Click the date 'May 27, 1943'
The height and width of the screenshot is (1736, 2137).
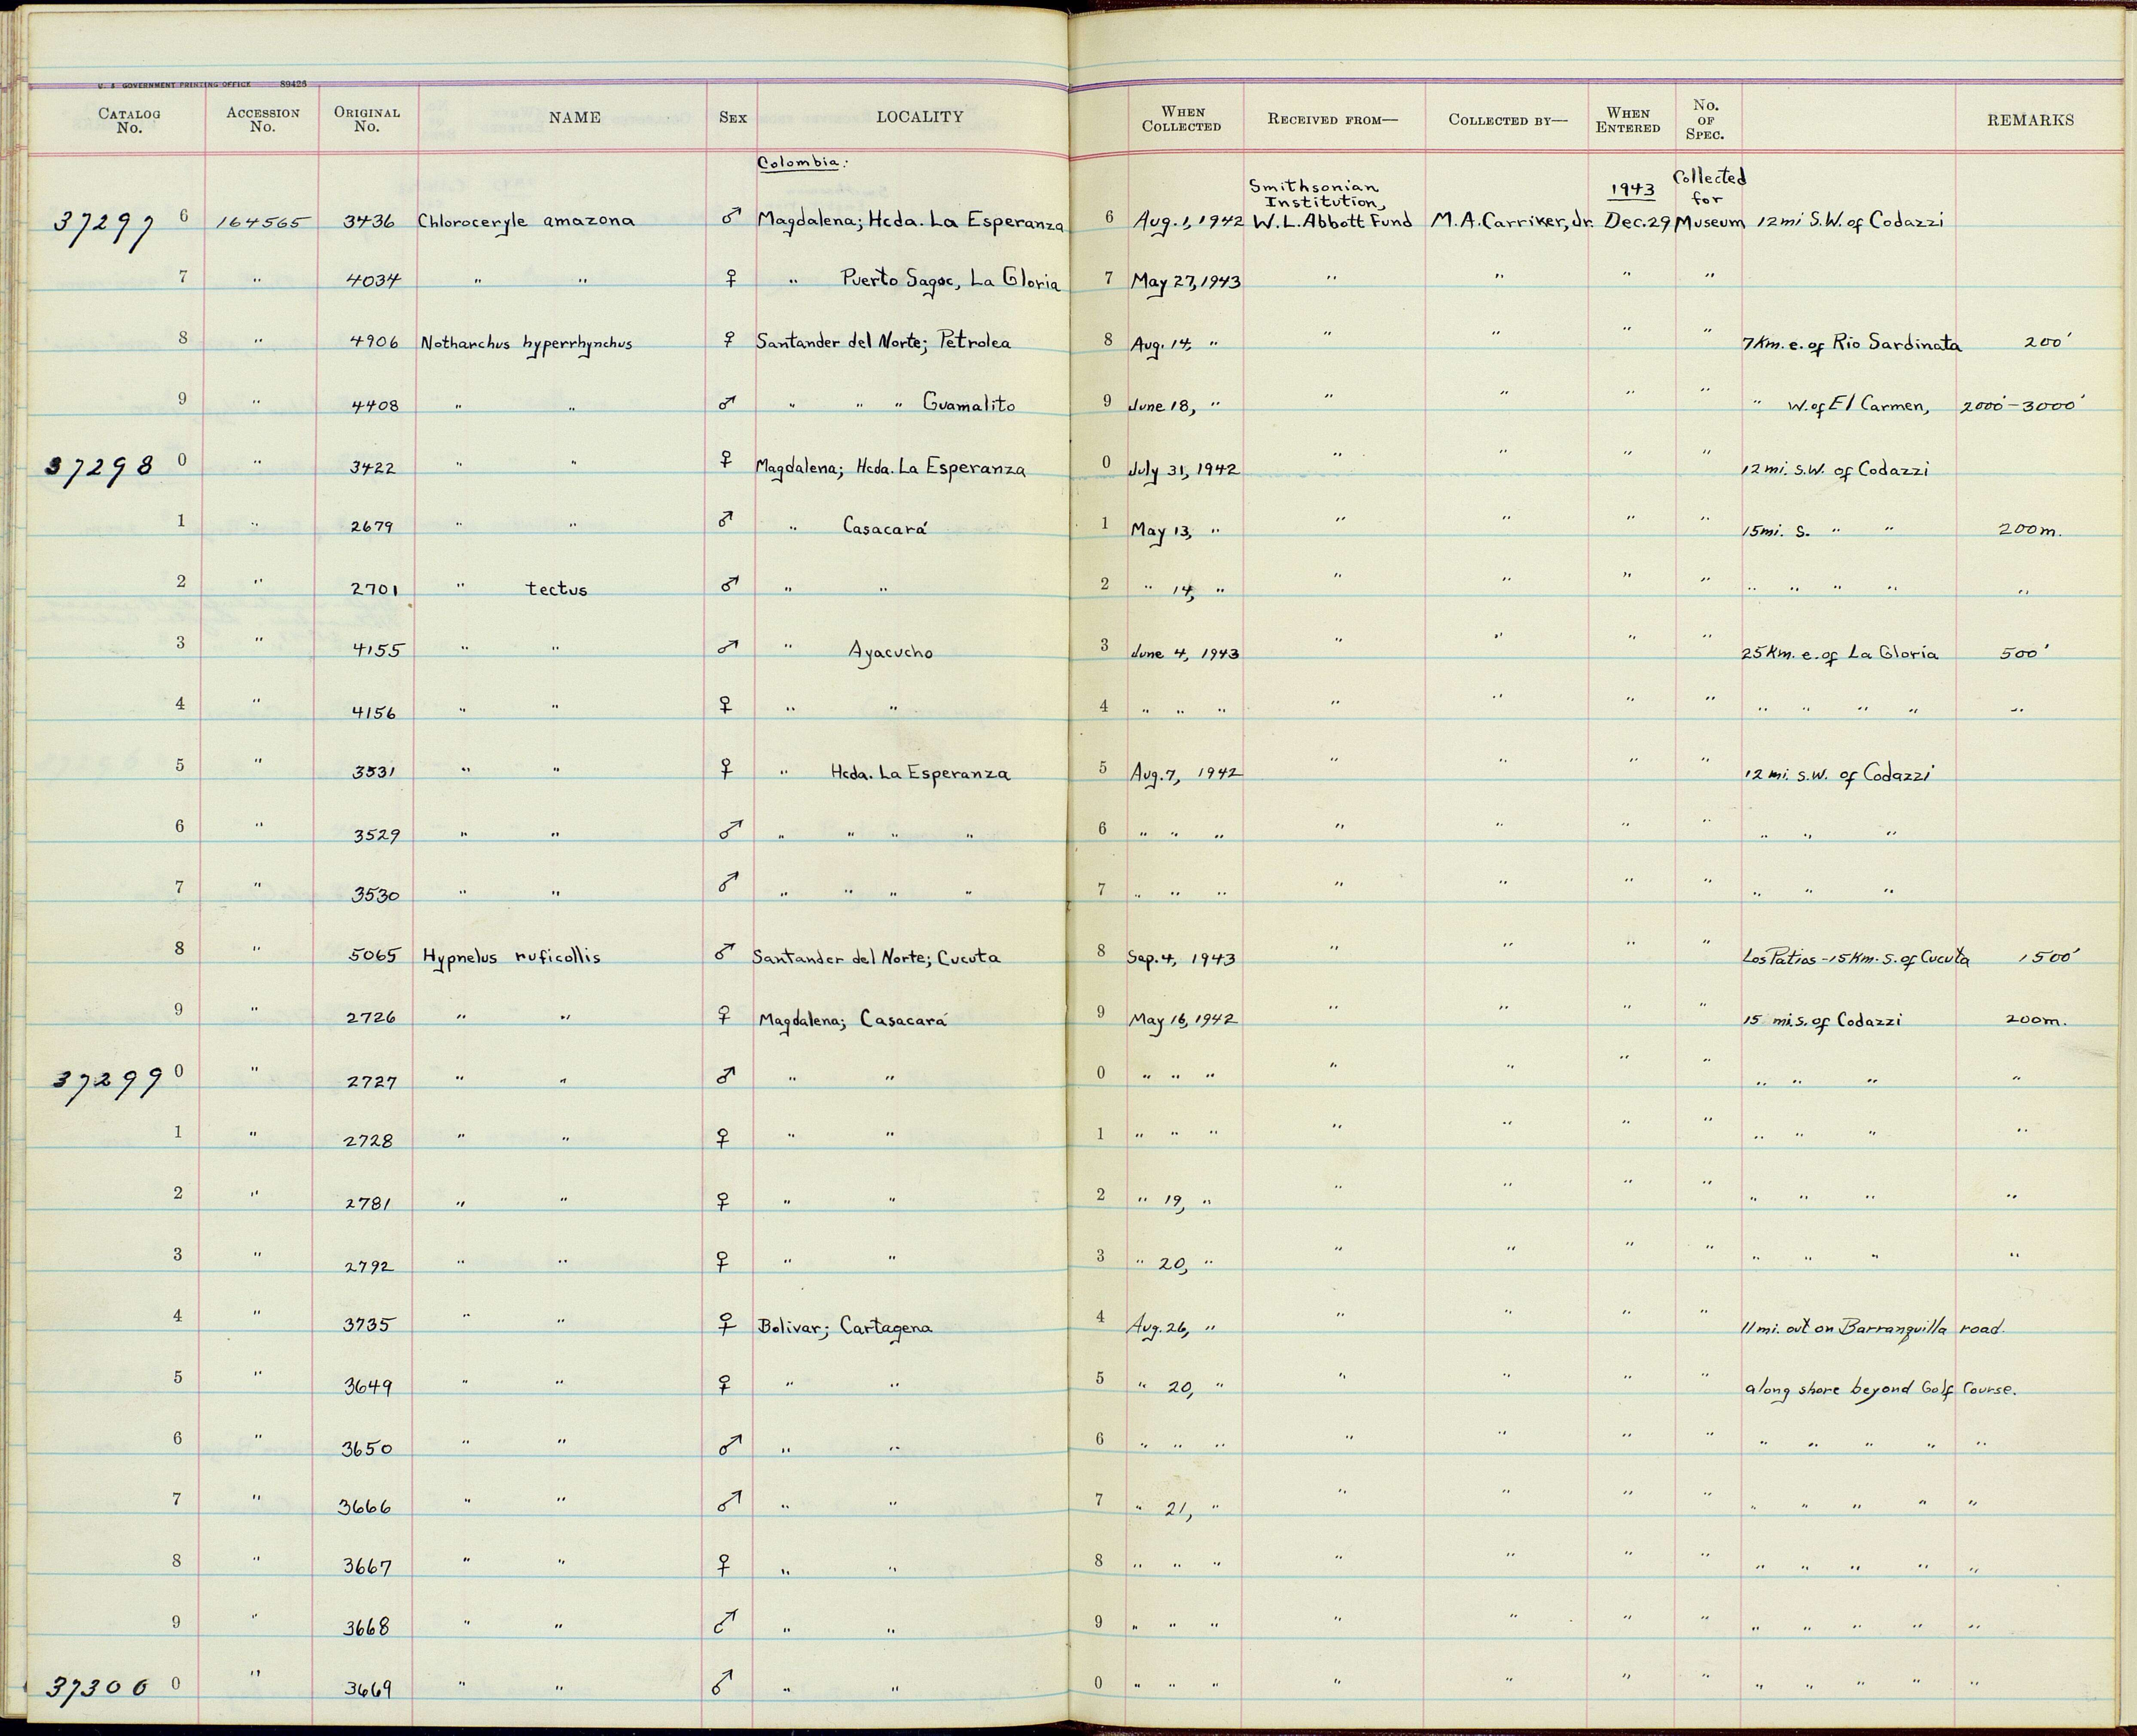click(x=1186, y=283)
